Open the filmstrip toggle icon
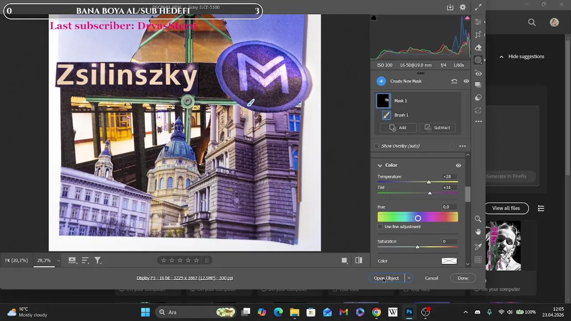Image resolution: width=571 pixels, height=321 pixels. pos(72,260)
